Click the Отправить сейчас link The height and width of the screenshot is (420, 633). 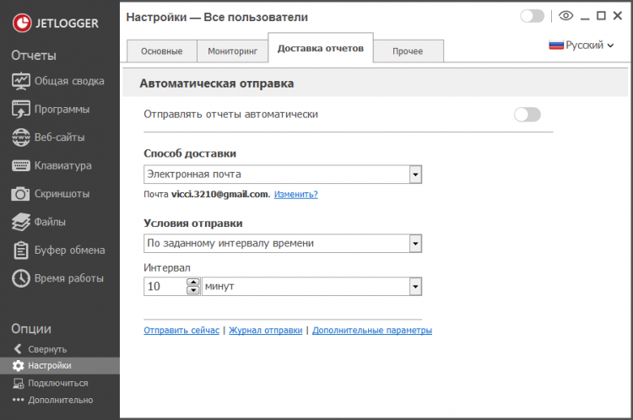coord(181,331)
